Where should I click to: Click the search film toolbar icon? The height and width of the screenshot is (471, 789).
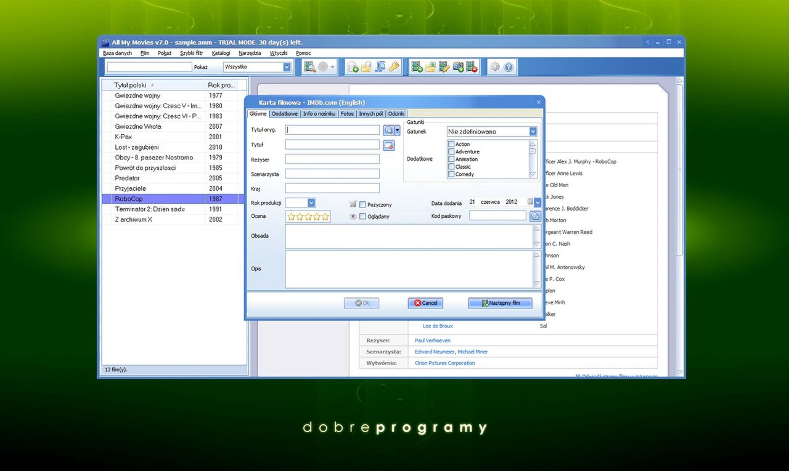click(x=310, y=67)
